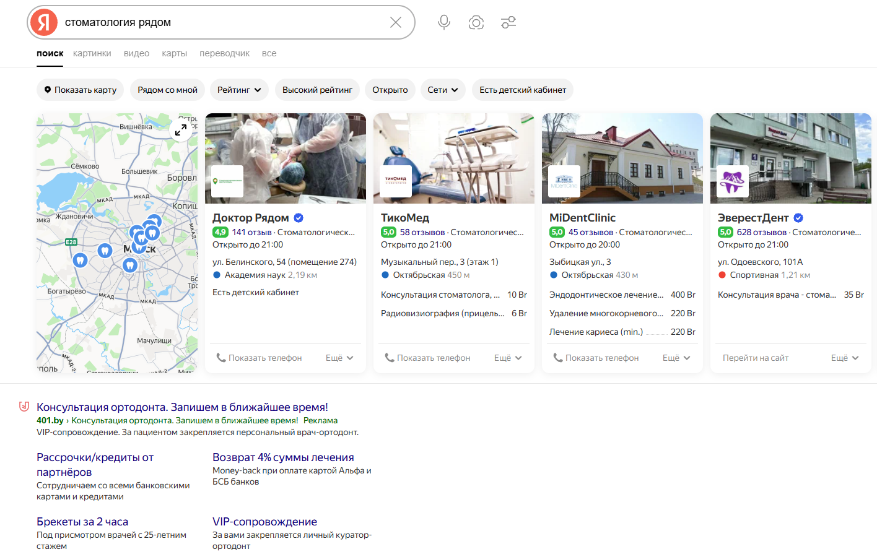Open the все tab

pos(269,53)
